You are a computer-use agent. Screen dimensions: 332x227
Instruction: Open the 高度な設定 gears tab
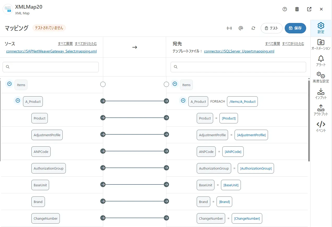321,77
